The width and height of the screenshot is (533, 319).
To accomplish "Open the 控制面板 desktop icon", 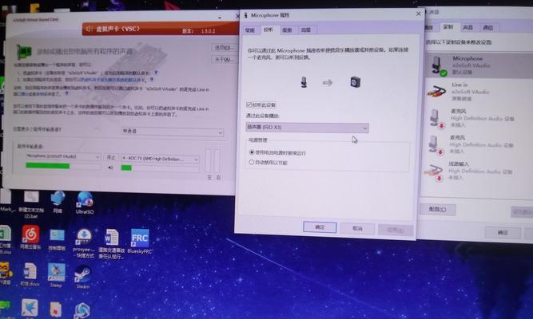I will tap(57, 239).
